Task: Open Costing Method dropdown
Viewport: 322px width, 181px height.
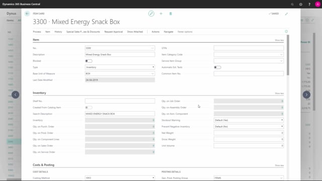Action: click(x=120, y=178)
